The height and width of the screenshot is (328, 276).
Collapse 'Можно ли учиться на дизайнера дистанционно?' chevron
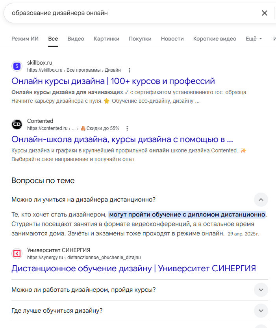coord(261,200)
